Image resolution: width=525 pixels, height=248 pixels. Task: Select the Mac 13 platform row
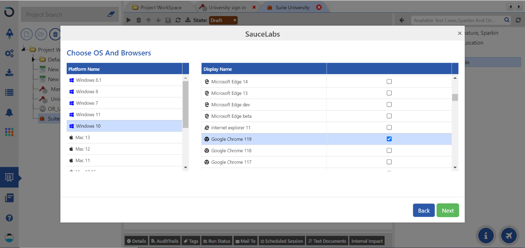(x=124, y=137)
